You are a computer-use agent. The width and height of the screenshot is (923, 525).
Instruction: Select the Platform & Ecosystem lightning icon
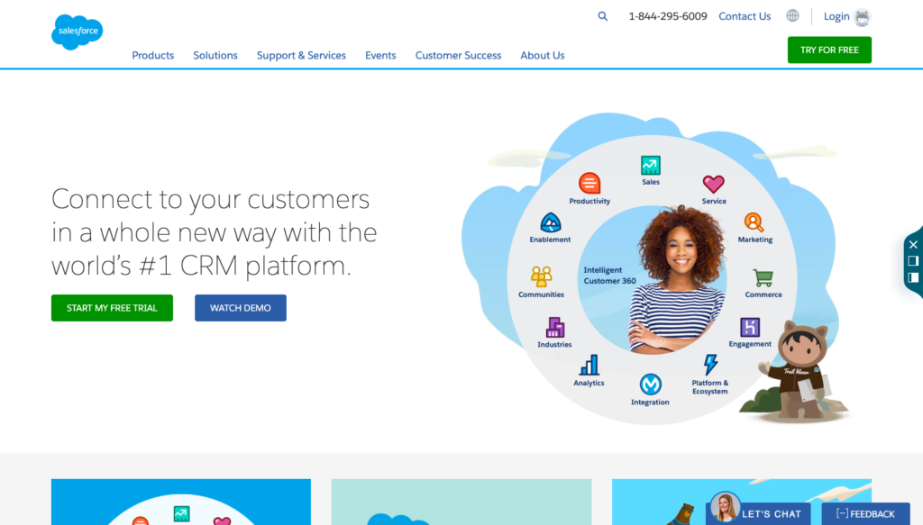pos(710,365)
